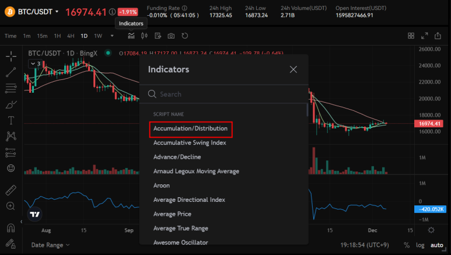Expand more timeframes dropdown arrow
451x255 pixels.
(112, 36)
